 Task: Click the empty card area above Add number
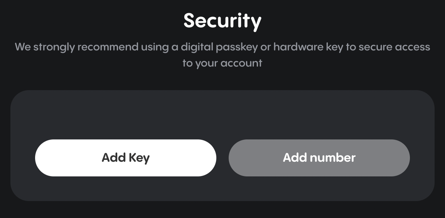click(319, 115)
